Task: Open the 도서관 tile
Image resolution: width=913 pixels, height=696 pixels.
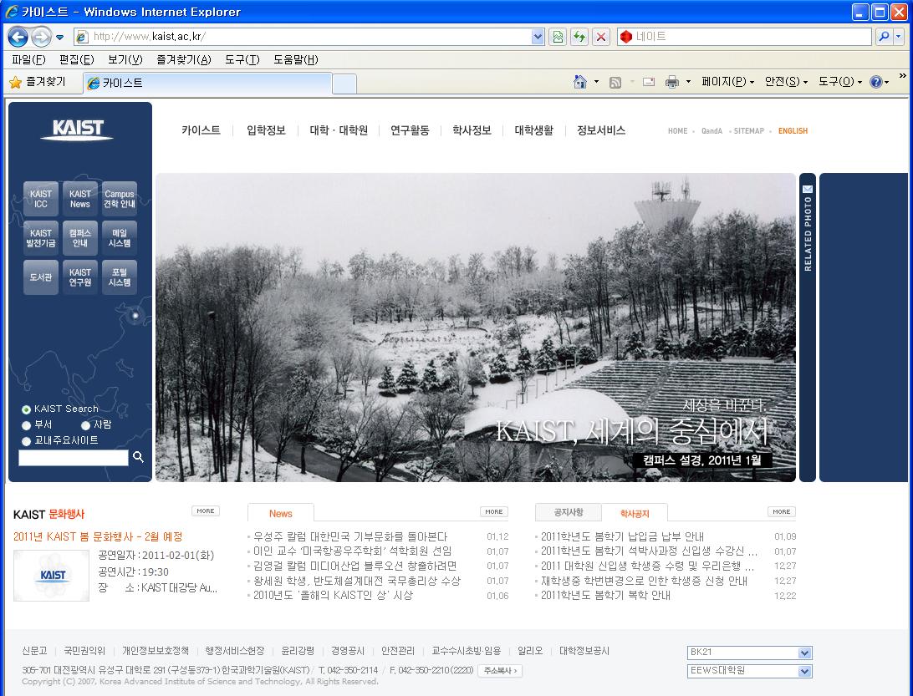Action: tap(41, 277)
